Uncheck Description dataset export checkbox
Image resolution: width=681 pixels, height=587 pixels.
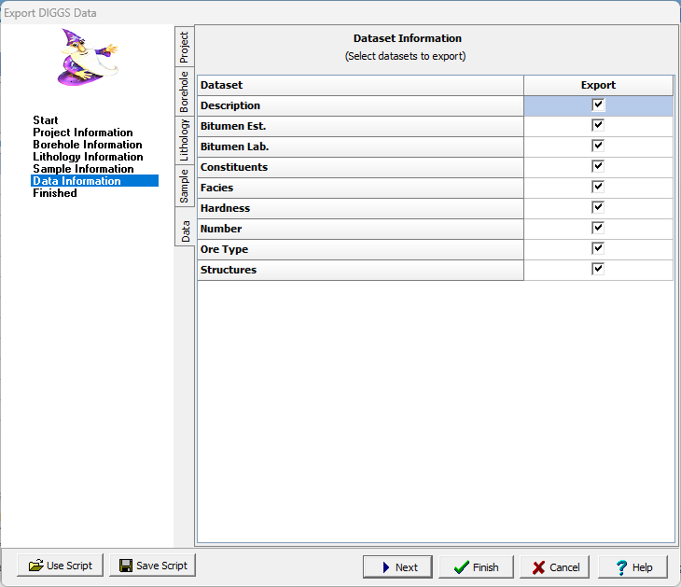[x=598, y=105]
